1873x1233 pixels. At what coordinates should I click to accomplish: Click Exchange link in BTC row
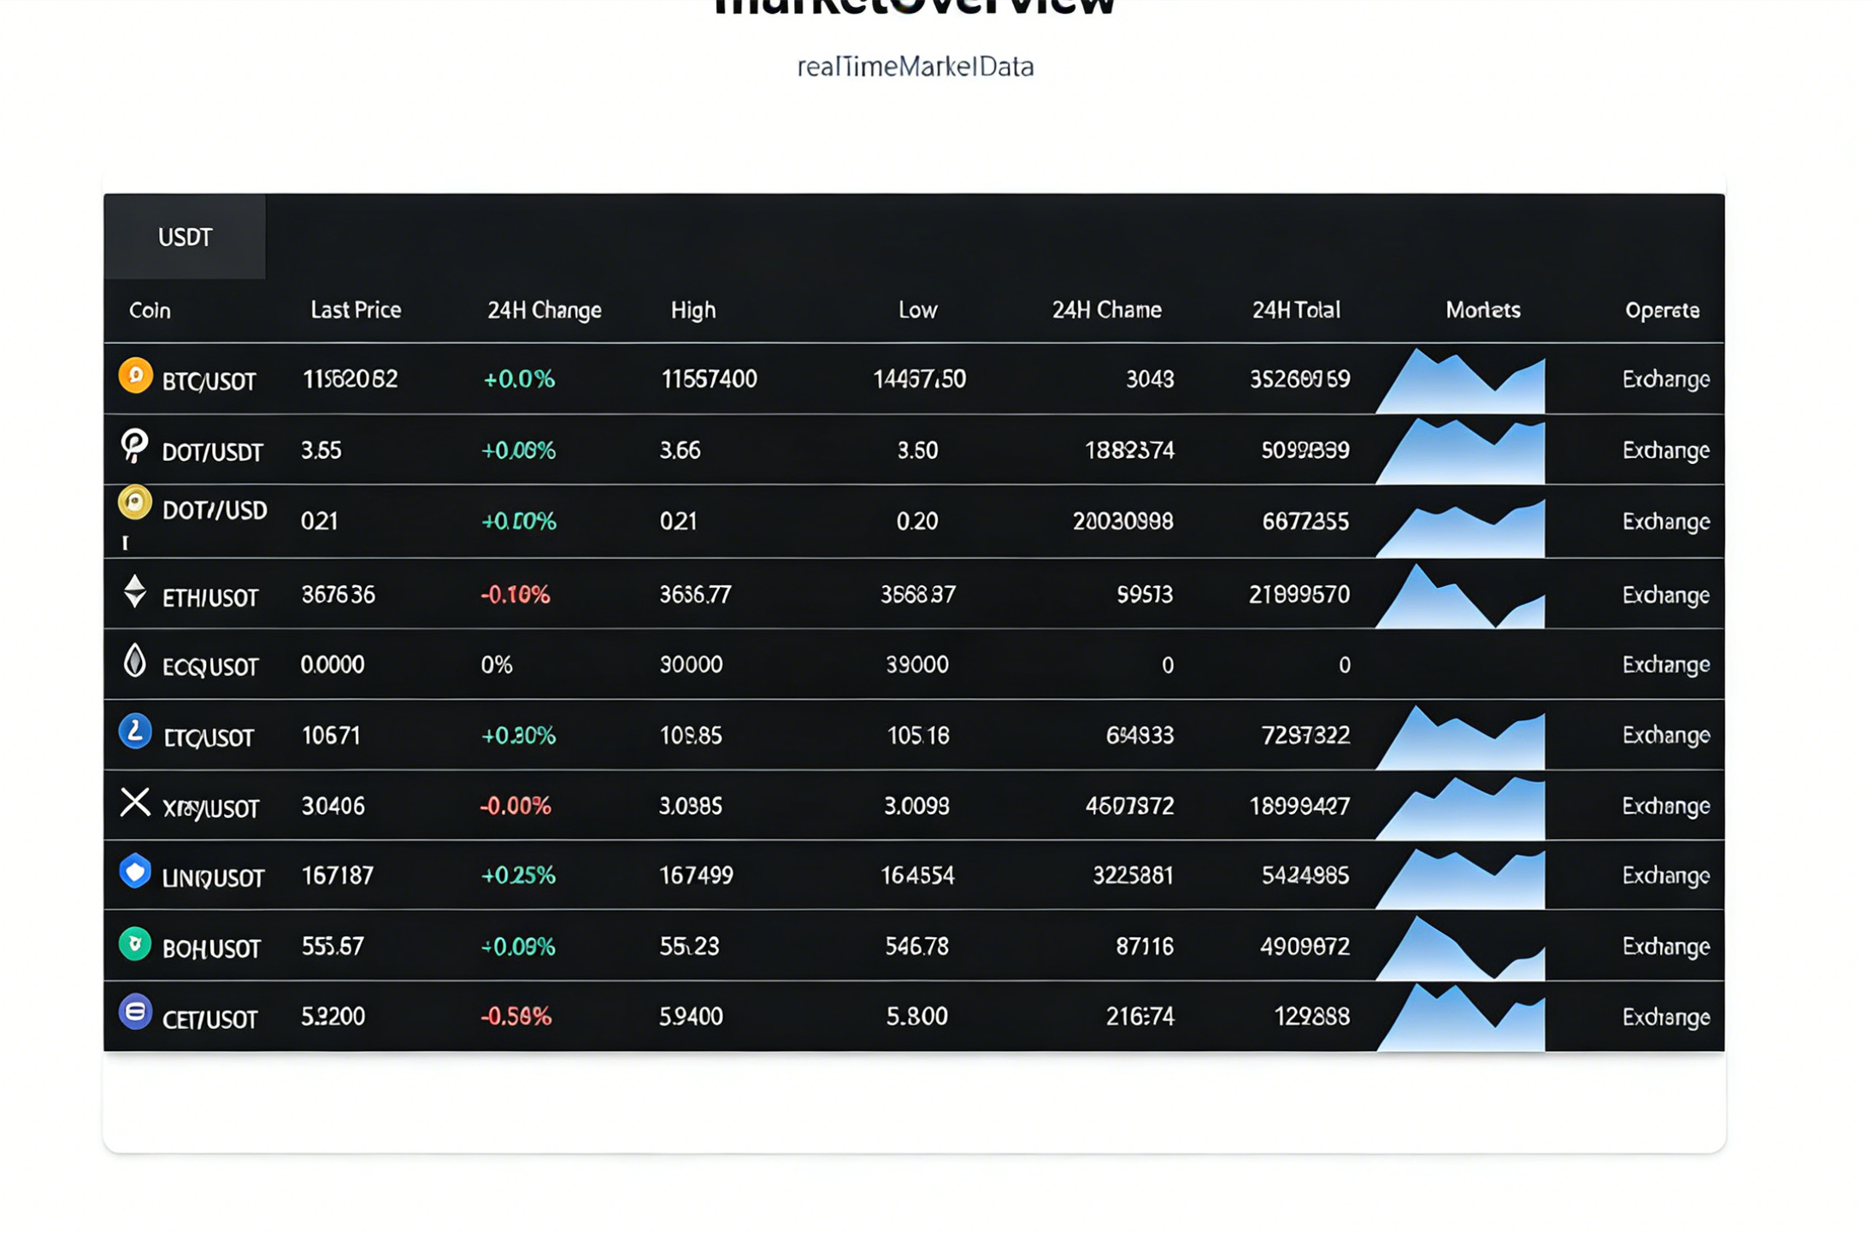(x=1665, y=379)
